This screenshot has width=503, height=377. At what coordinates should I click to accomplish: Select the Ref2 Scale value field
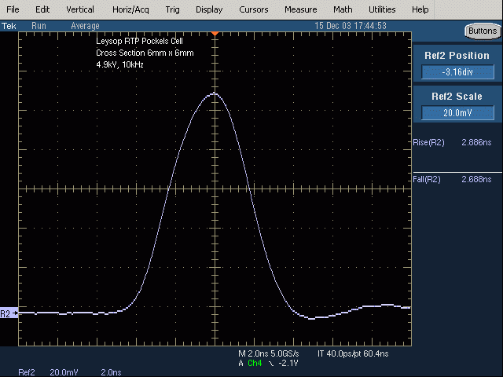coord(457,113)
